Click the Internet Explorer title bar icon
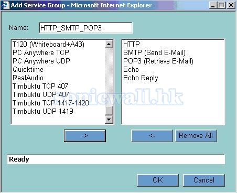237x193 pixels. pos(5,5)
